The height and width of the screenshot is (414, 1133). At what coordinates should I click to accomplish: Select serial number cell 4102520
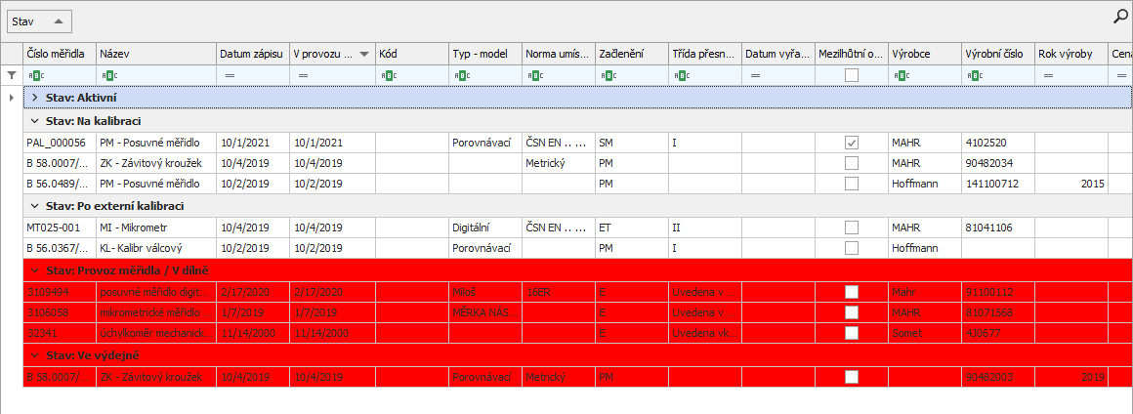[998, 144]
